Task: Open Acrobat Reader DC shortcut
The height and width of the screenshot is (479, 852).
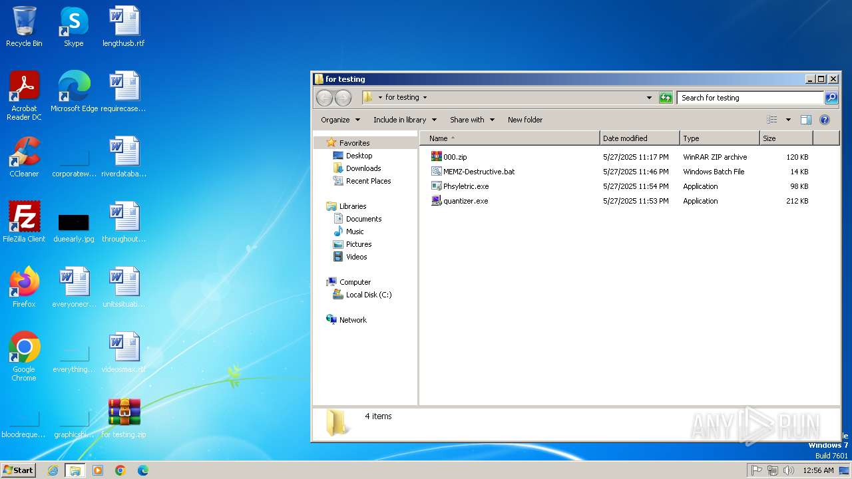Action: (24, 96)
